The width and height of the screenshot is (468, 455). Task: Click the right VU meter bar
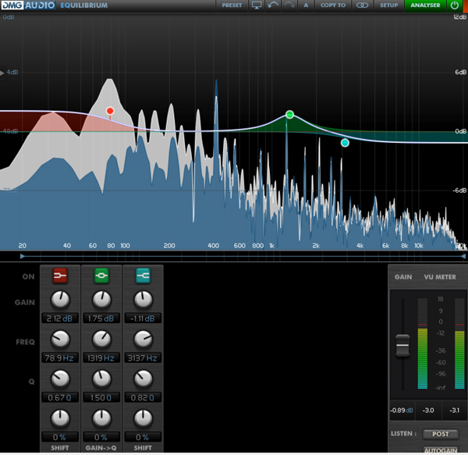(459, 343)
